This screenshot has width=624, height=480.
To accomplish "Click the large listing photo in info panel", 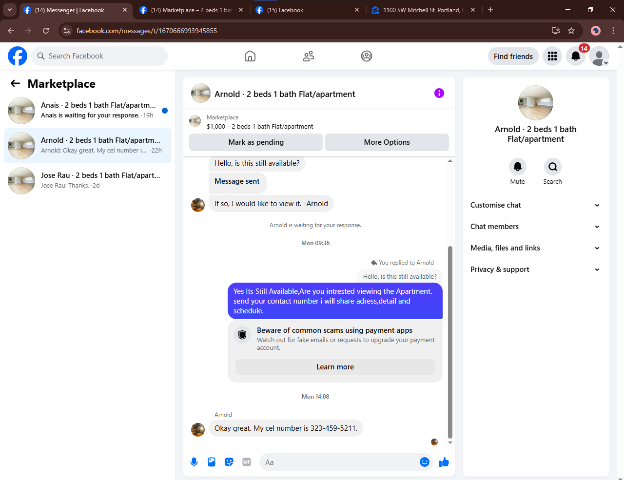I will (536, 103).
